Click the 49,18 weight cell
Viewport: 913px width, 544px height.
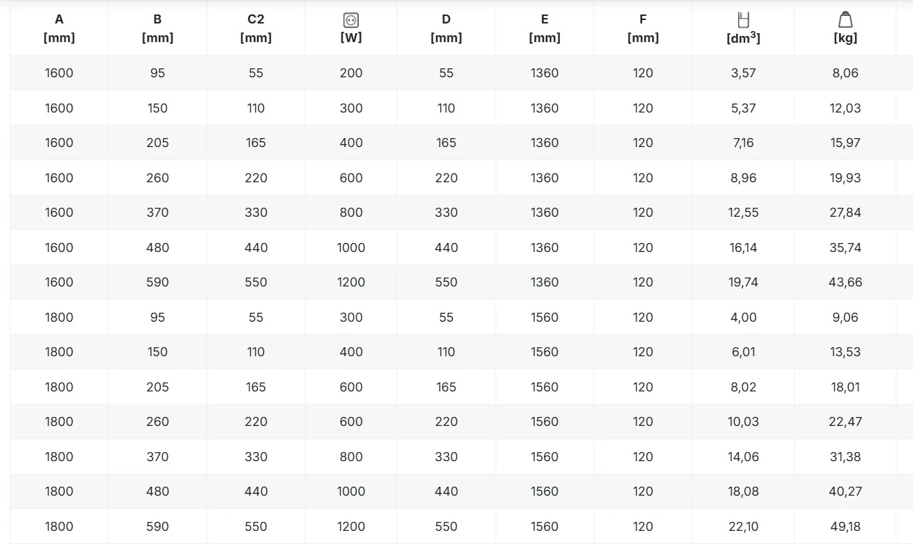point(845,527)
